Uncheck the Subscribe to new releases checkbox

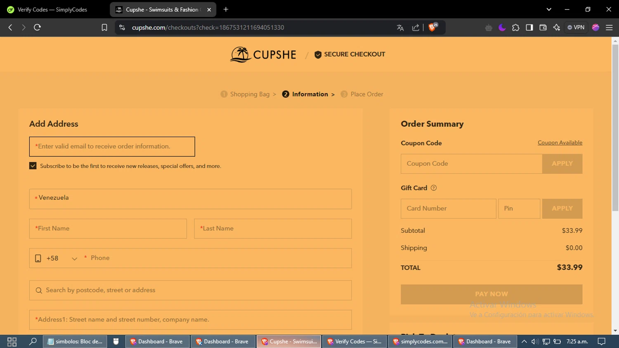[33, 166]
